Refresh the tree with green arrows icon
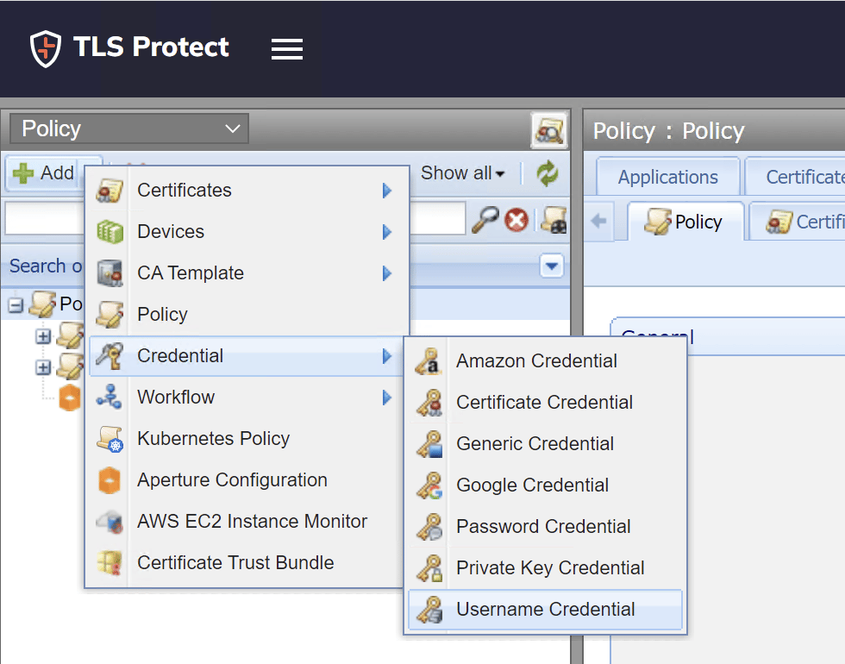The image size is (845, 664). point(547,173)
